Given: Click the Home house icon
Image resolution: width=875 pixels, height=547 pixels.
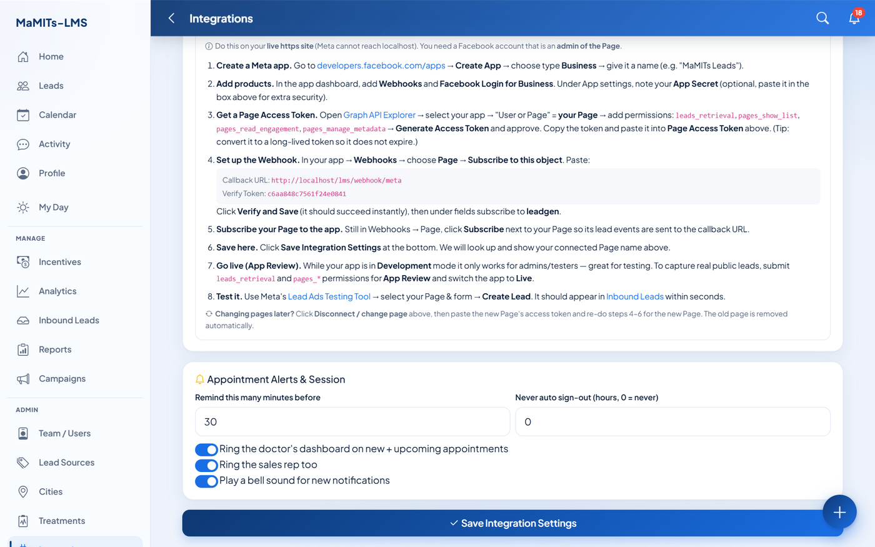Looking at the screenshot, I should (23, 56).
